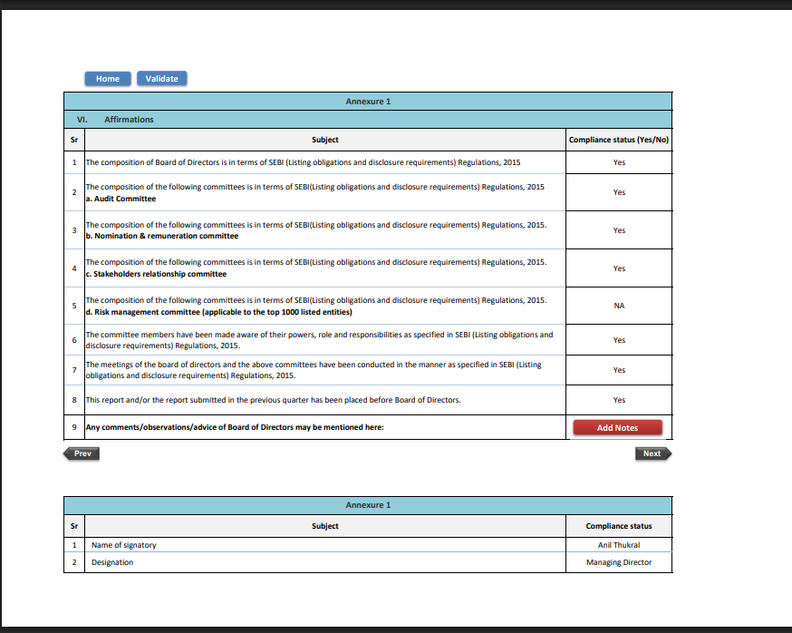The height and width of the screenshot is (633, 792).
Task: Select Yes status for Board of Directors composition
Action: coord(619,162)
